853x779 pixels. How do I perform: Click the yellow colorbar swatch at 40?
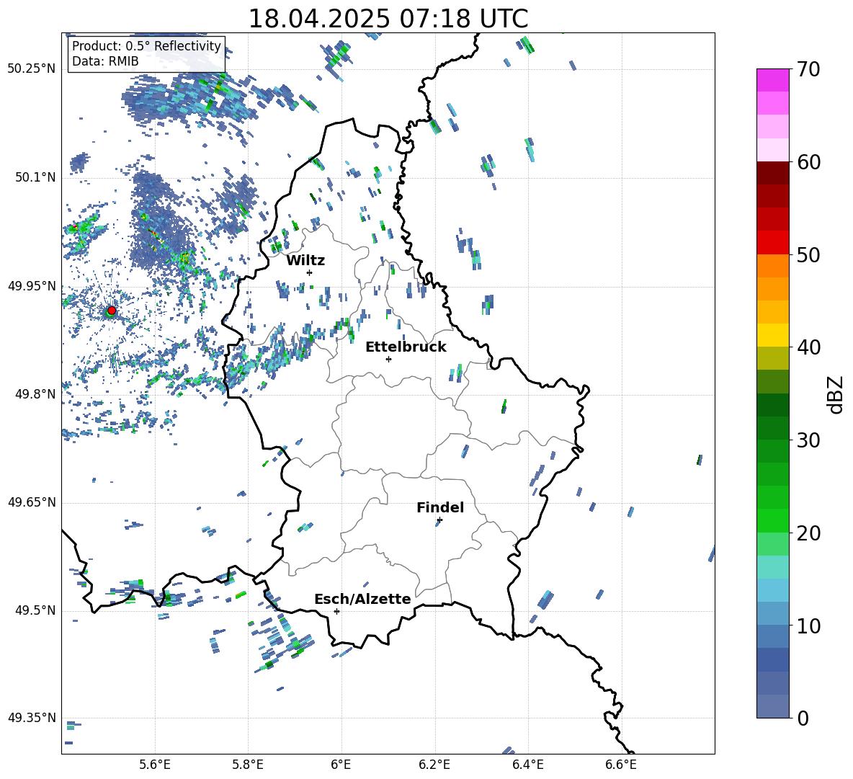pos(772,335)
